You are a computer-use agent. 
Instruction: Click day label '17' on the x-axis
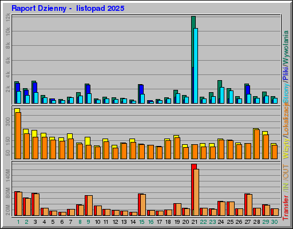click(160, 222)
